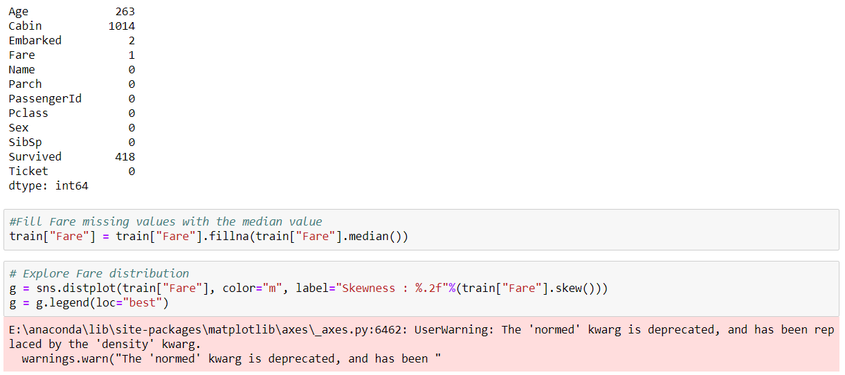
Task: Select the value 1 next to Fare
Action: pos(131,55)
